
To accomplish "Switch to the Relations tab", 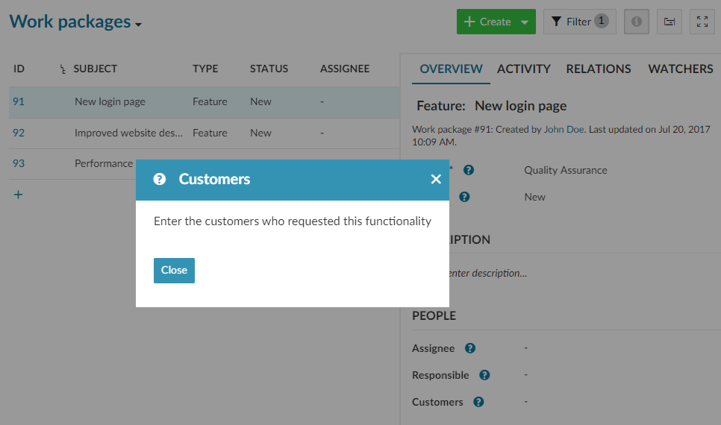I will tap(598, 69).
